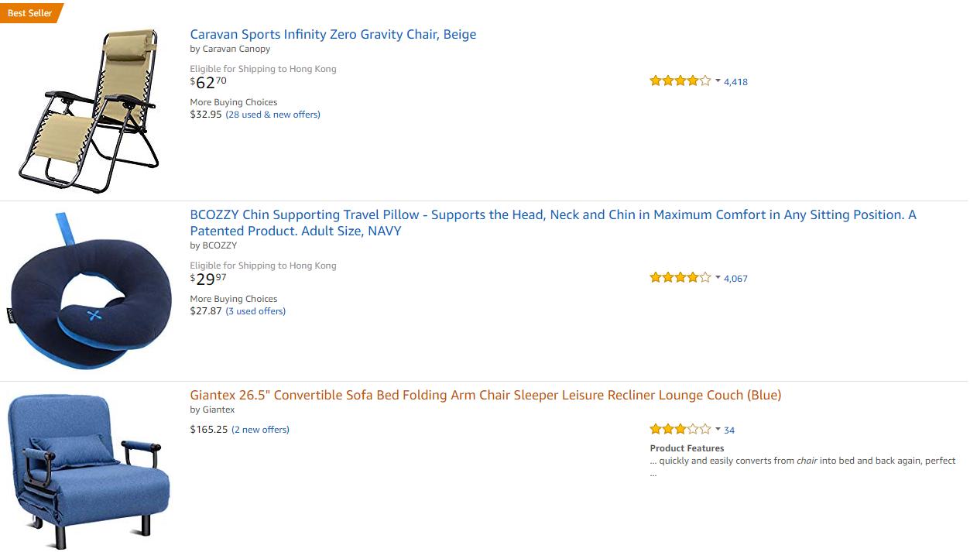This screenshot has height=552, width=970.
Task: Click the $62.70 price of Caravan chair
Action: (208, 82)
